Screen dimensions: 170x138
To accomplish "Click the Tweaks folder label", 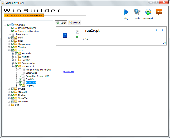I will [x=22, y=47].
